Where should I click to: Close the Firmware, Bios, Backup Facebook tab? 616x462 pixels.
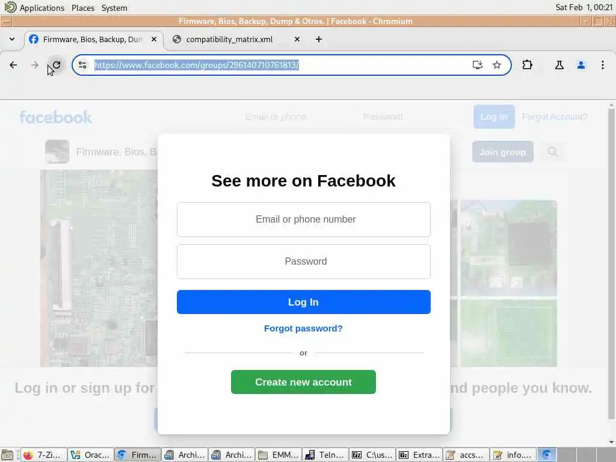[x=154, y=39]
